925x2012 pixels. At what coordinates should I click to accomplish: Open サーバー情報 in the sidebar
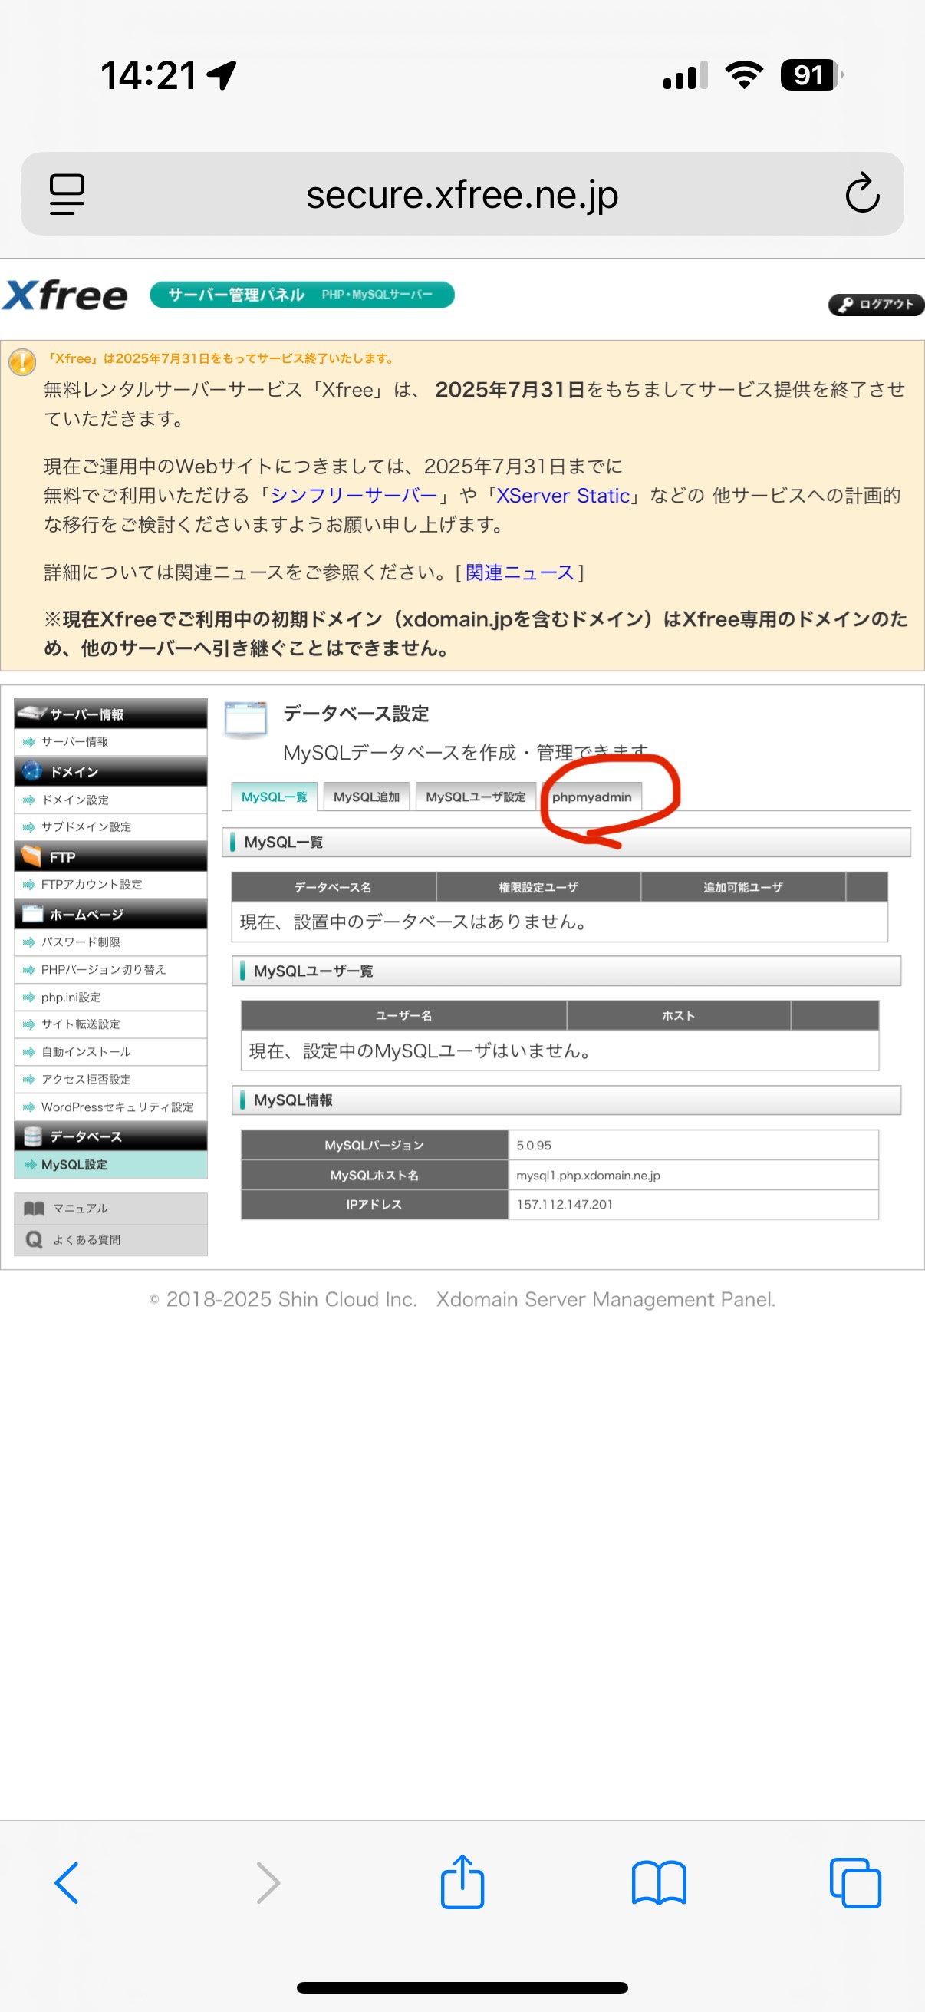point(75,742)
